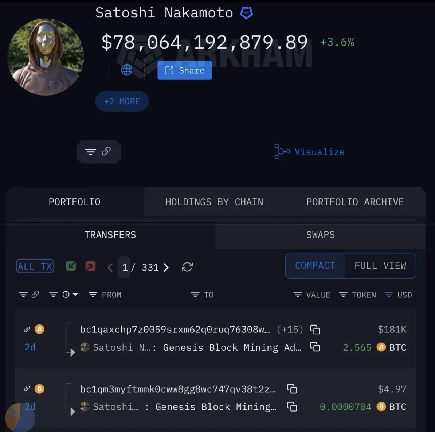The image size is (435, 432).
Task: Click the page number field showing 1
Action: click(124, 267)
